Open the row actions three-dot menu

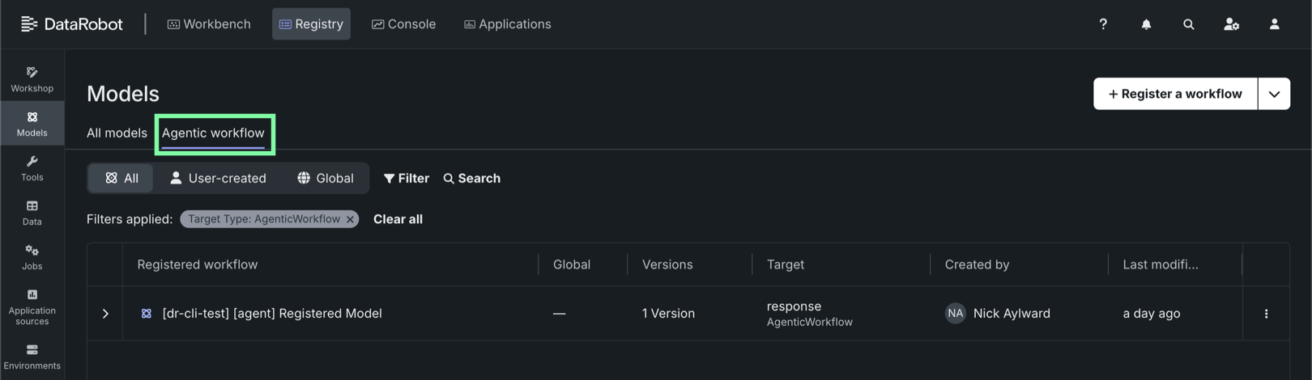tap(1266, 314)
